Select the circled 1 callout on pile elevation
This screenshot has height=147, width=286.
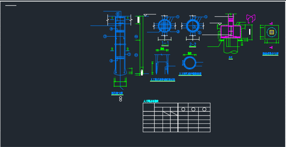click(129, 54)
